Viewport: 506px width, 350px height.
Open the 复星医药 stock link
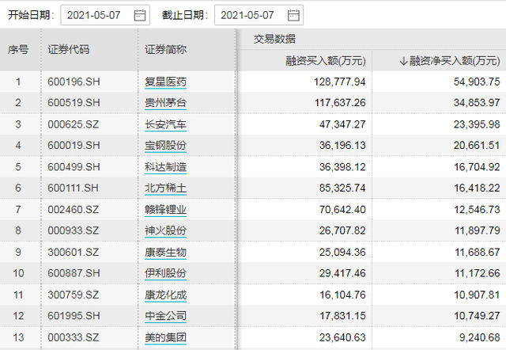click(165, 82)
